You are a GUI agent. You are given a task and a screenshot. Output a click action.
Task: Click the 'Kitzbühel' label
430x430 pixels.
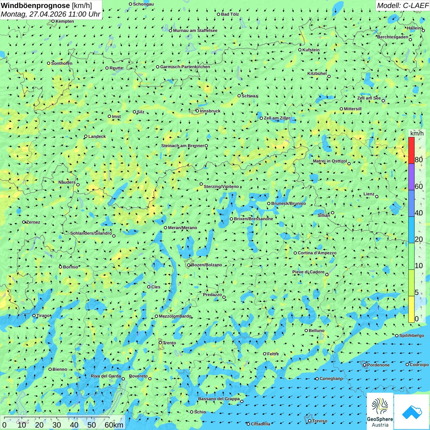317,73
